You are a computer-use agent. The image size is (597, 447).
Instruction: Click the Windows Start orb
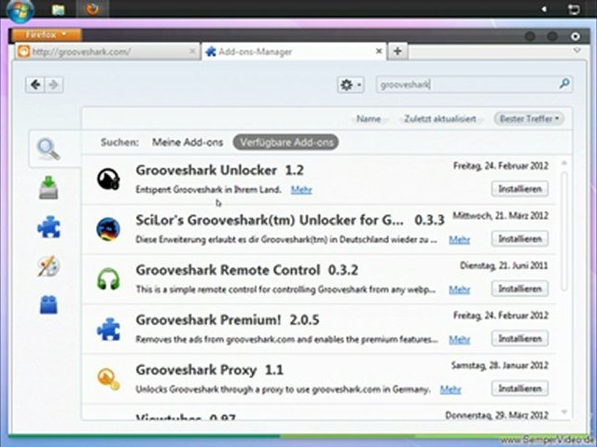pos(20,10)
